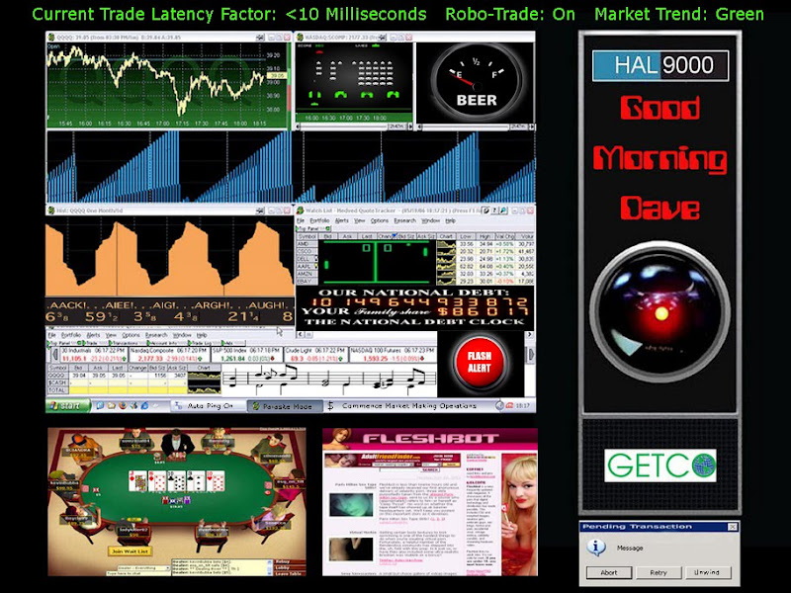Screen dimensions: 791x593
Task: Click Leave Table in the poker window
Action: pos(288,573)
